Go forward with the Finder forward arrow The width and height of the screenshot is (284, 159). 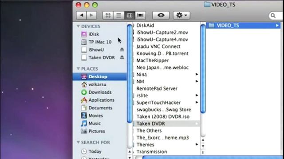point(91,15)
